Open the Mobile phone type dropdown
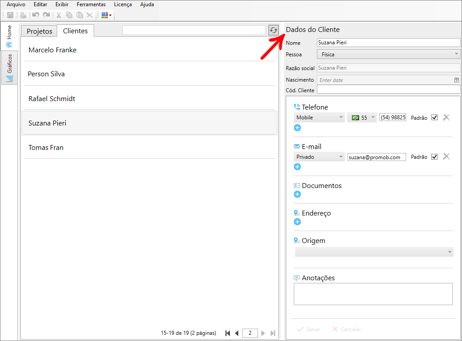 tap(319, 117)
